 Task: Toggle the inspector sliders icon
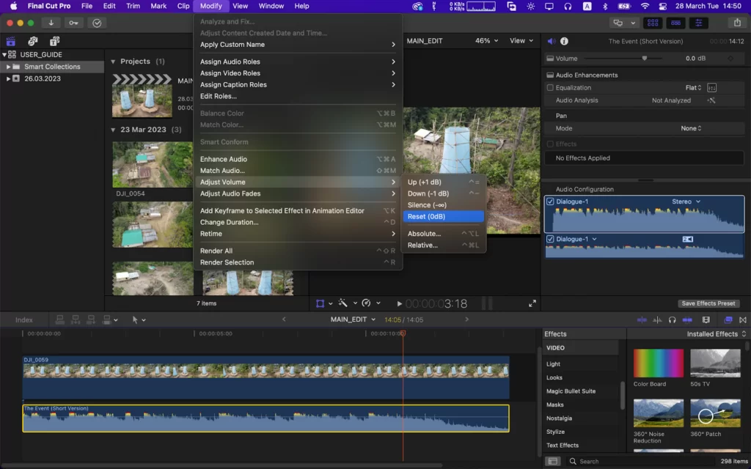(699, 23)
